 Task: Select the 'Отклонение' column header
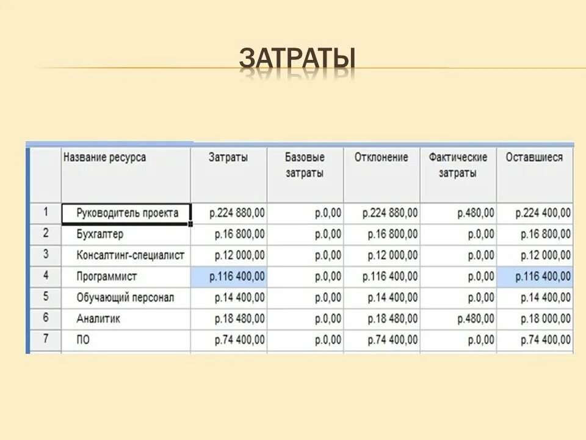pyautogui.click(x=382, y=175)
